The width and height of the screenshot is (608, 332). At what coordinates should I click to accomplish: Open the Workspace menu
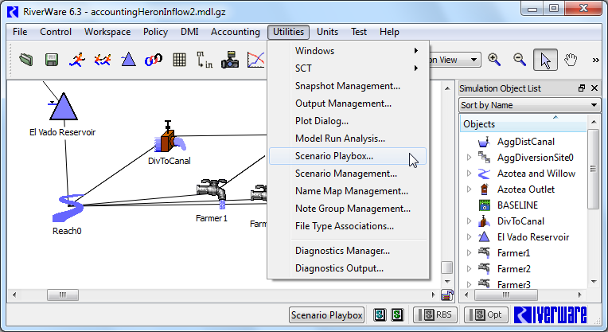107,32
